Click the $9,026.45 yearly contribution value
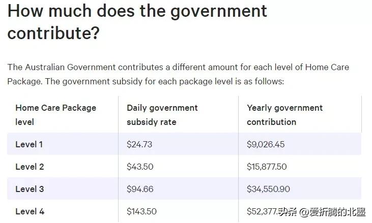Screen dimensions: 372x223 pos(266,144)
